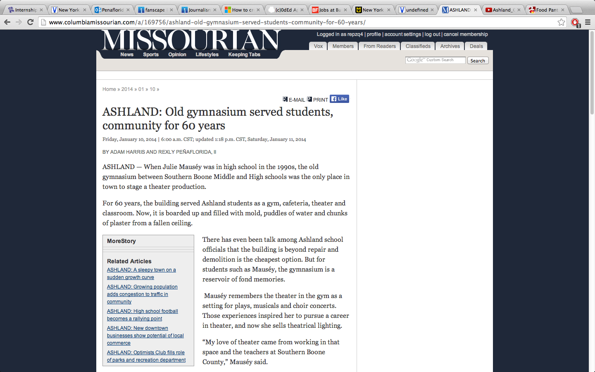The image size is (595, 372).
Task: Open the Classifieds tab
Action: [418, 46]
